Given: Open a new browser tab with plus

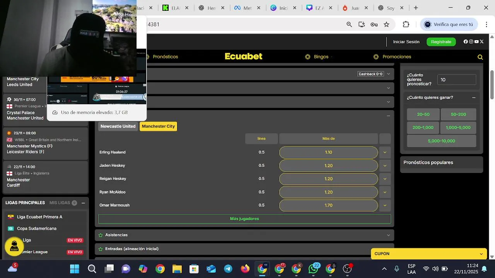Looking at the screenshot, I should coord(416,8).
